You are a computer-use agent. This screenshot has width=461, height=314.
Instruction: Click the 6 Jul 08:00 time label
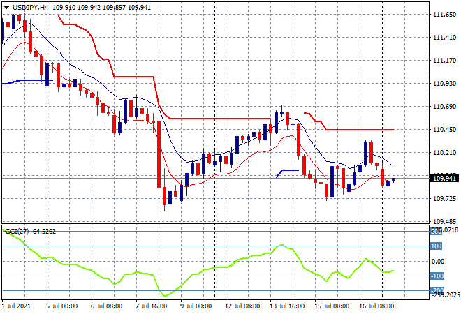tap(106, 306)
